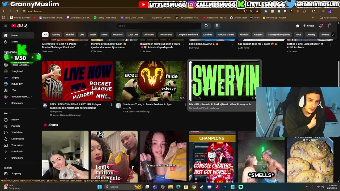The height and width of the screenshot is (191, 340).
Task: Open the mcdonald's unboxing short
Action: click(x=163, y=157)
